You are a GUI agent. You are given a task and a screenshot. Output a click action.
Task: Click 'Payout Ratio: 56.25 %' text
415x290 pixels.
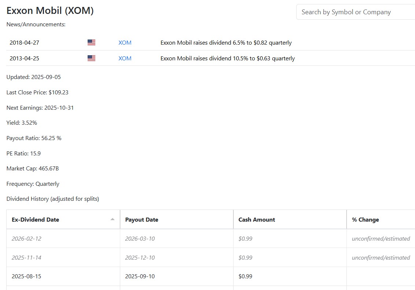pyautogui.click(x=34, y=138)
